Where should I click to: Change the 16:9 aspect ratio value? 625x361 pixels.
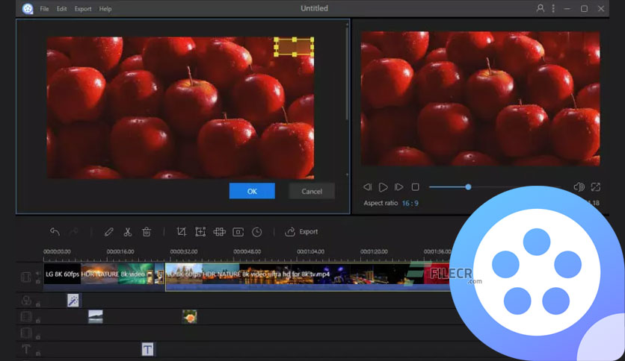(410, 203)
